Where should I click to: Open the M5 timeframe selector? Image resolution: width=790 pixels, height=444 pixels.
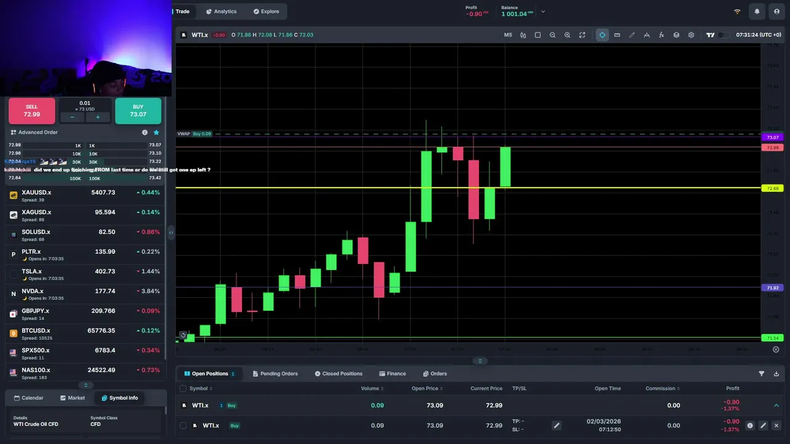pos(508,35)
